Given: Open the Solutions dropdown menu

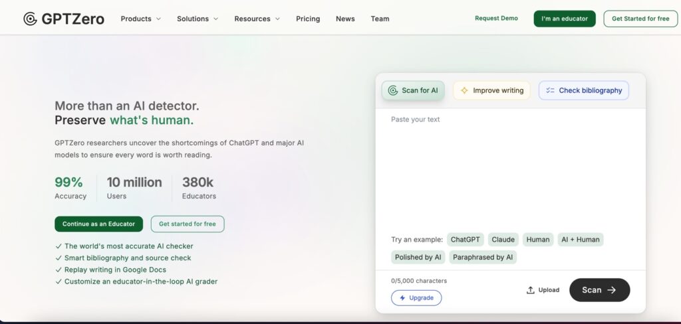Looking at the screenshot, I should tap(197, 19).
